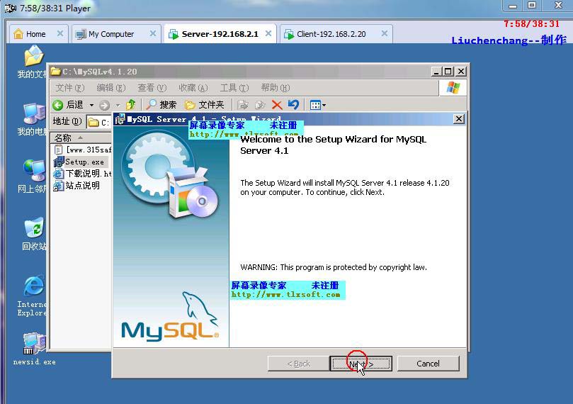Close the My Computer tab
This screenshot has height=404, width=573.
click(x=153, y=33)
